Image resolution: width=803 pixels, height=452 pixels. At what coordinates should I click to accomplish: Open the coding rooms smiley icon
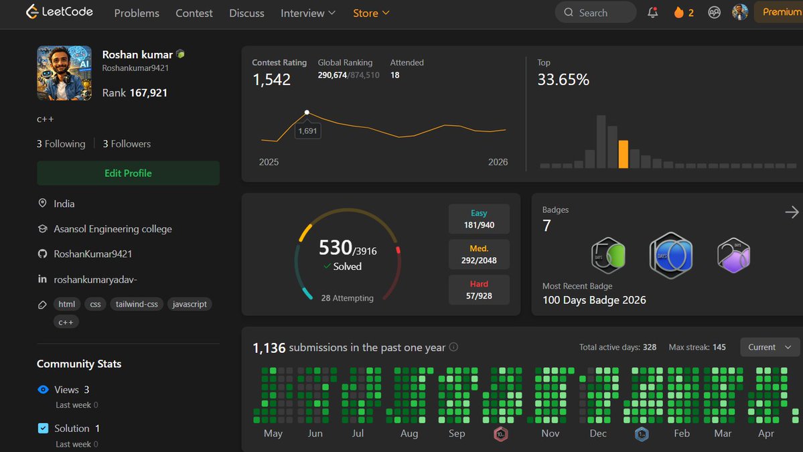click(714, 13)
